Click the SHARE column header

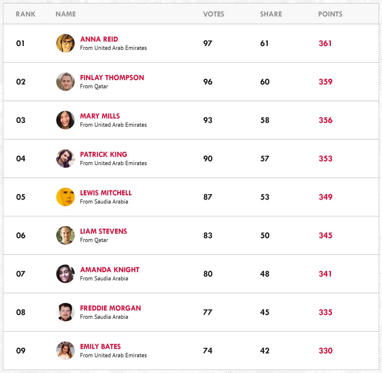(271, 14)
